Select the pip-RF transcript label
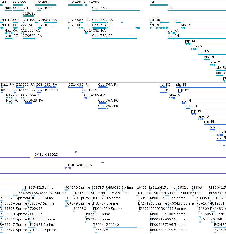The width and height of the screenshot is (226, 234). 209,57
